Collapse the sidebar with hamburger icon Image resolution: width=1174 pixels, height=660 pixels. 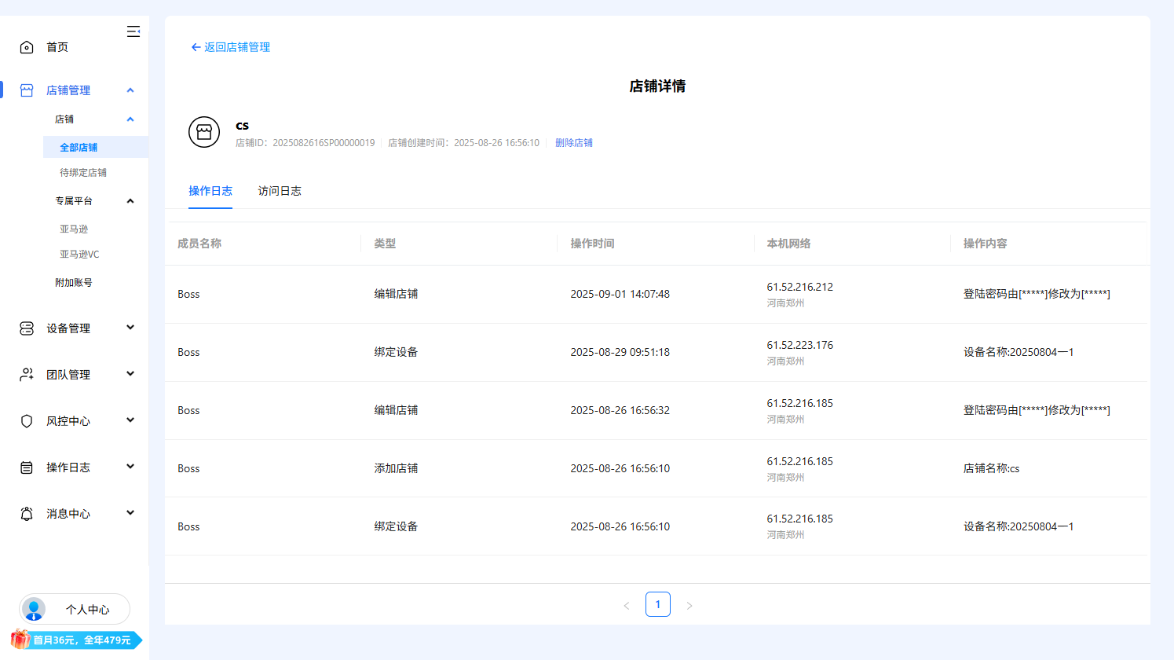133,31
